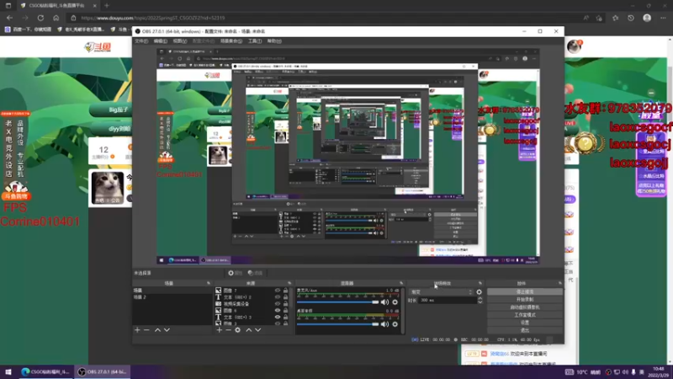This screenshot has width=673, height=379.
Task: Pop out the 来源 dock panel
Action: (x=289, y=283)
